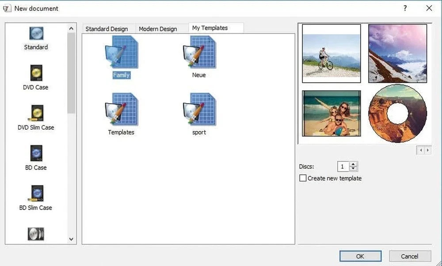Enable the Create new template checkbox
Screen dimensions: 442x266
303,178
